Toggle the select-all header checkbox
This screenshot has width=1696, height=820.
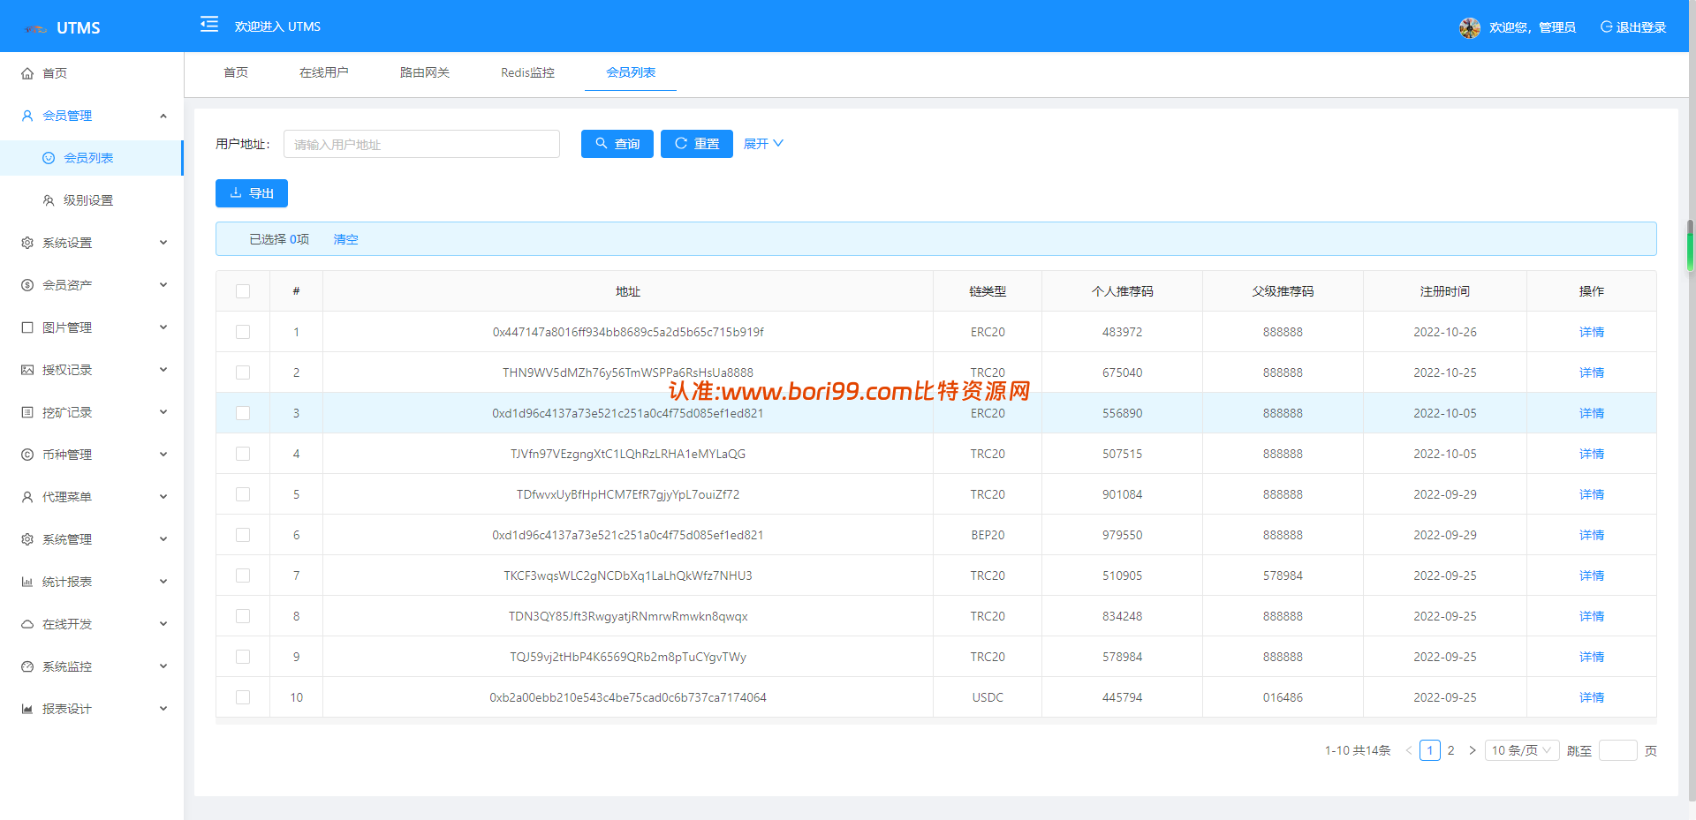click(x=243, y=291)
